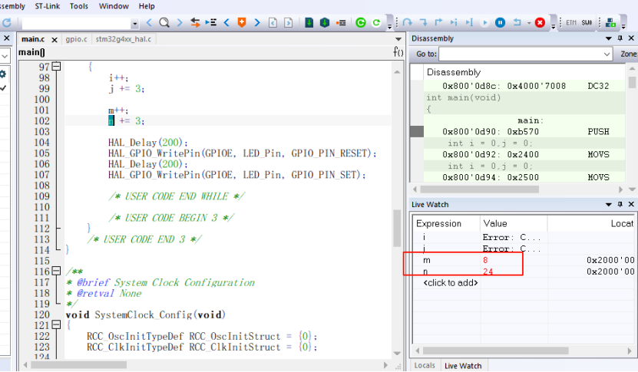Click the orange replace arrows icon

[x=195, y=23]
